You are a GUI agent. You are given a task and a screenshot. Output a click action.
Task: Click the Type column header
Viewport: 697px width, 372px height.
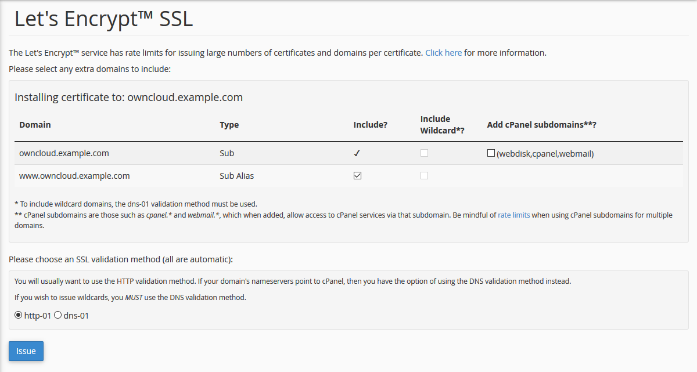pos(229,125)
